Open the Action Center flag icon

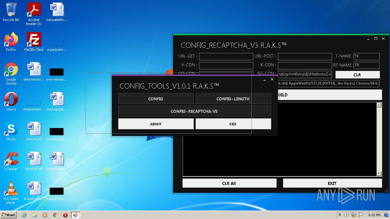pos(361,215)
